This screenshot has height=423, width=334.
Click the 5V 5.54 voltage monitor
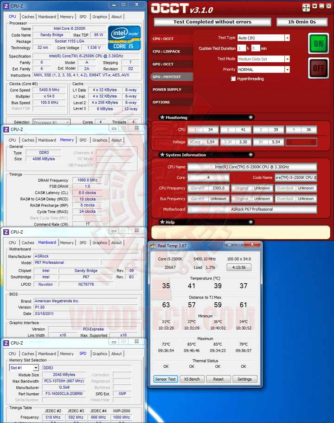click(x=269, y=142)
